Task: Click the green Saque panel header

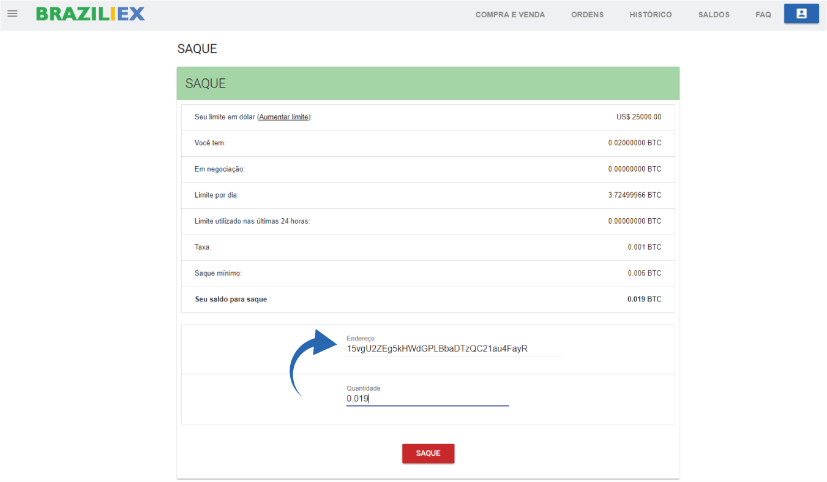Action: [x=428, y=83]
